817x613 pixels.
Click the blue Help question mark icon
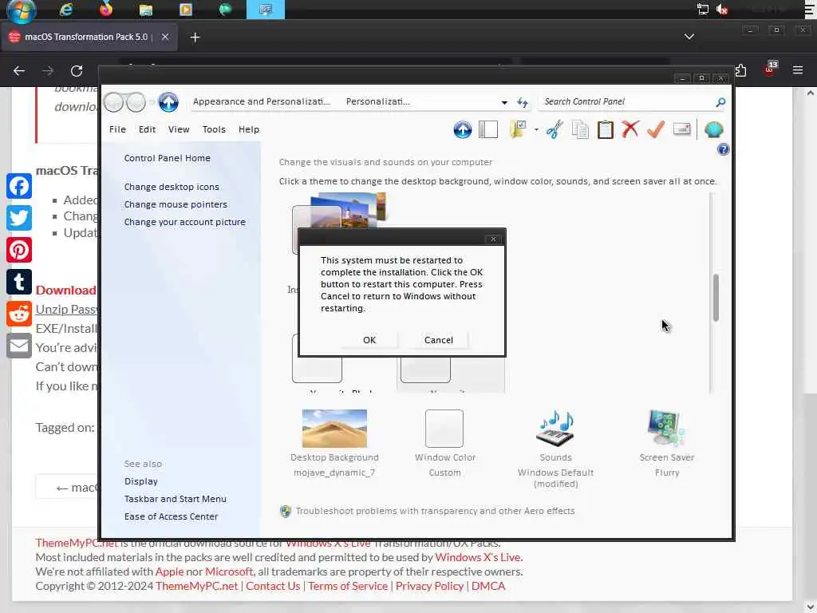point(723,149)
